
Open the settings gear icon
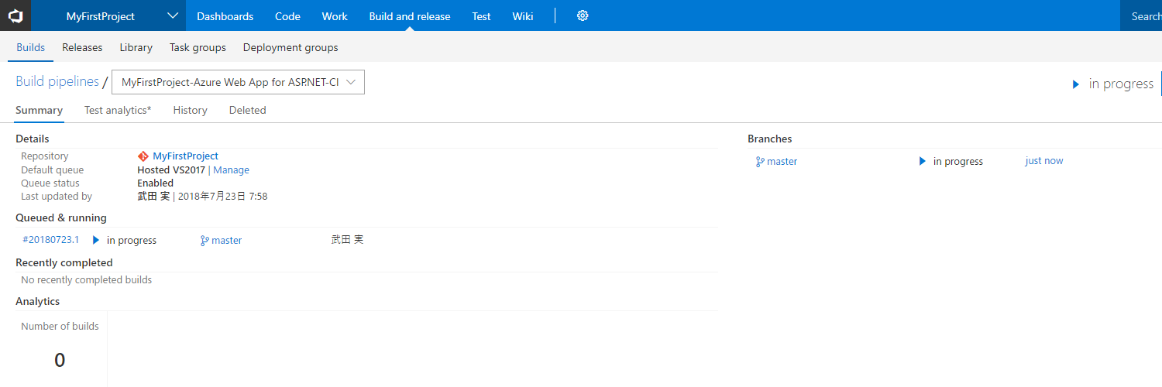pyautogui.click(x=583, y=15)
